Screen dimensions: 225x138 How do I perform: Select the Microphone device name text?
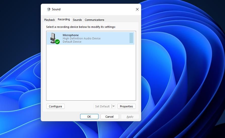pos(71,35)
